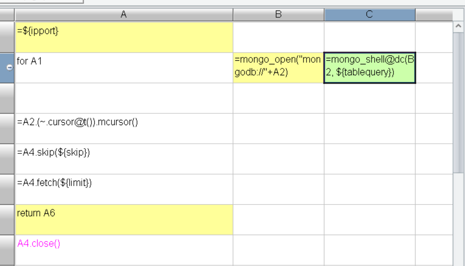
Task: Select the mongo_open cell in column B
Action: click(278, 68)
